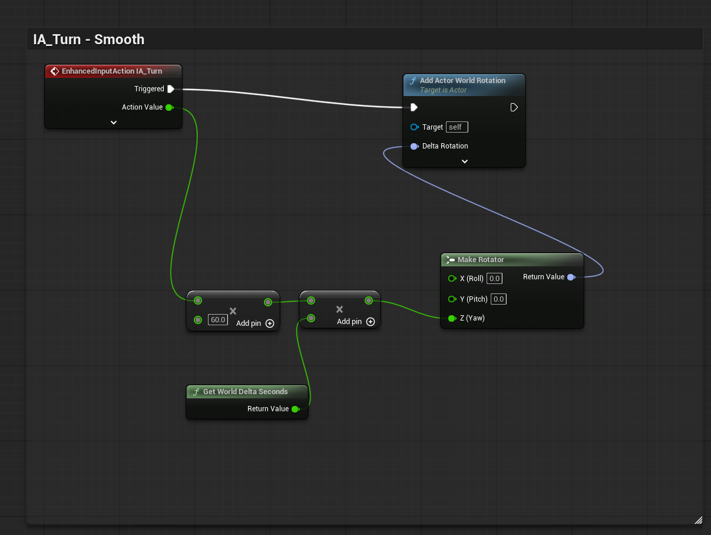Click the Z (Yaw) input pin
Viewport: 711px width, 535px height.
452,318
